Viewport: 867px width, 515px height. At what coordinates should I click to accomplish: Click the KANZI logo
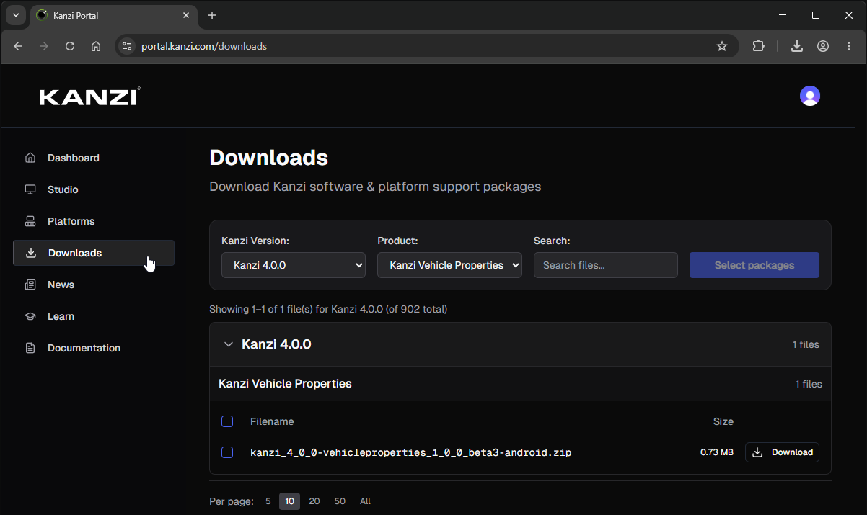[89, 97]
